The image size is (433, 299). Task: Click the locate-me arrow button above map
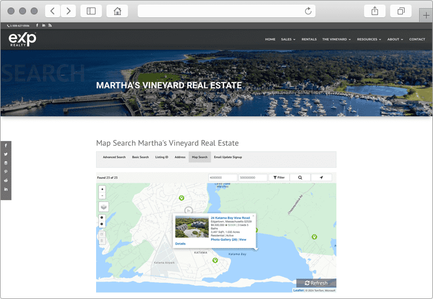tap(321, 178)
